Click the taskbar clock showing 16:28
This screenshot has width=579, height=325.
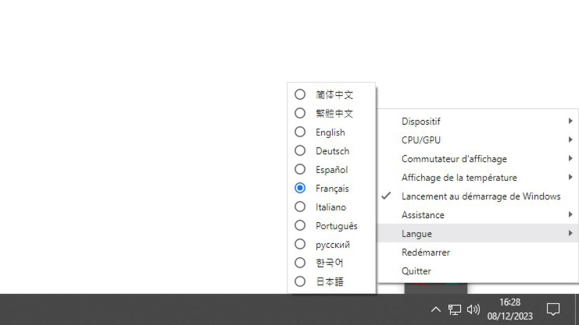click(509, 309)
